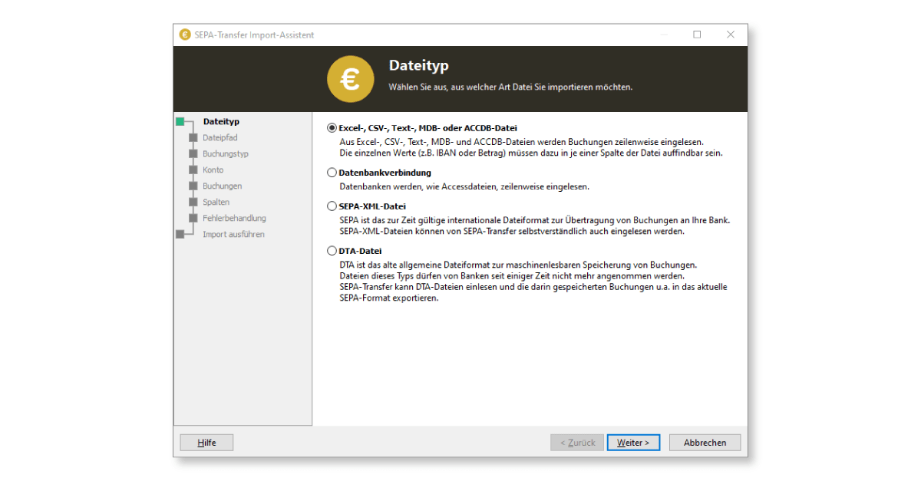
Task: Go to the Import ausführen step
Action: tap(234, 234)
